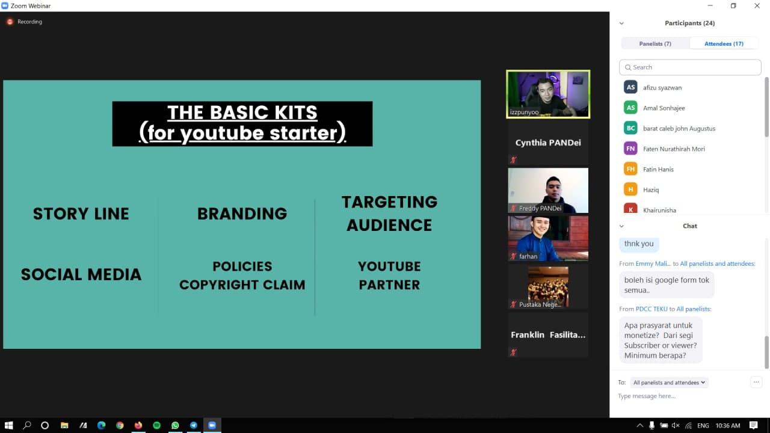Select farhan video thumbnail
The height and width of the screenshot is (433, 770).
[x=548, y=238]
